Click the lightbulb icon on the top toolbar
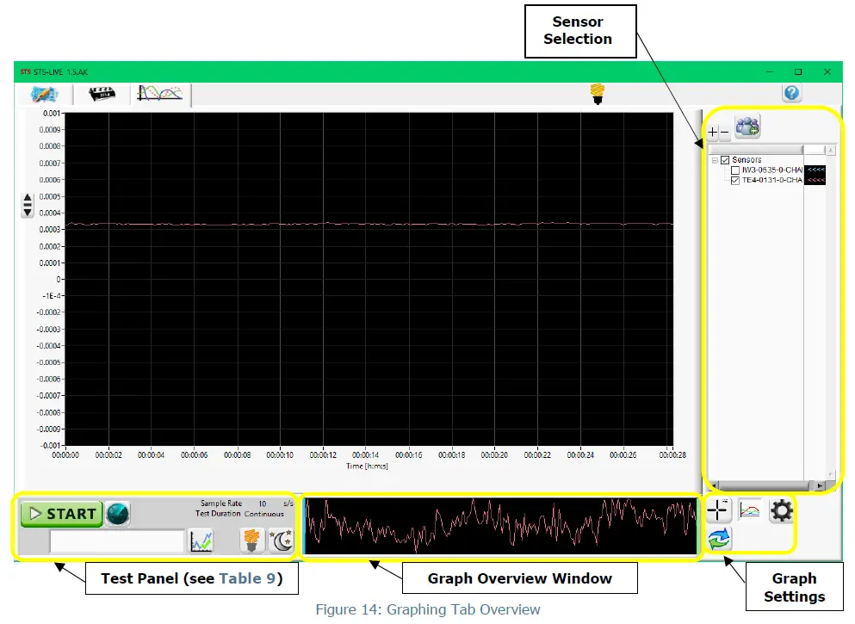 tap(598, 92)
